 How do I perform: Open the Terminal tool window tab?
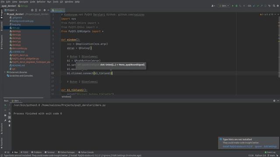49,152
